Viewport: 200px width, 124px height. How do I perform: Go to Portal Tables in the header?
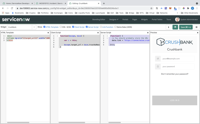[x=157, y=20]
